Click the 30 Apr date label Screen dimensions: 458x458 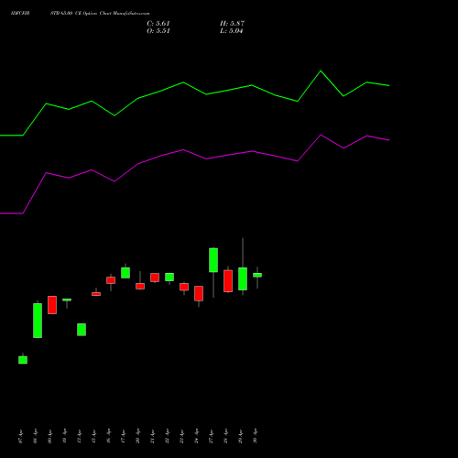[255, 436]
